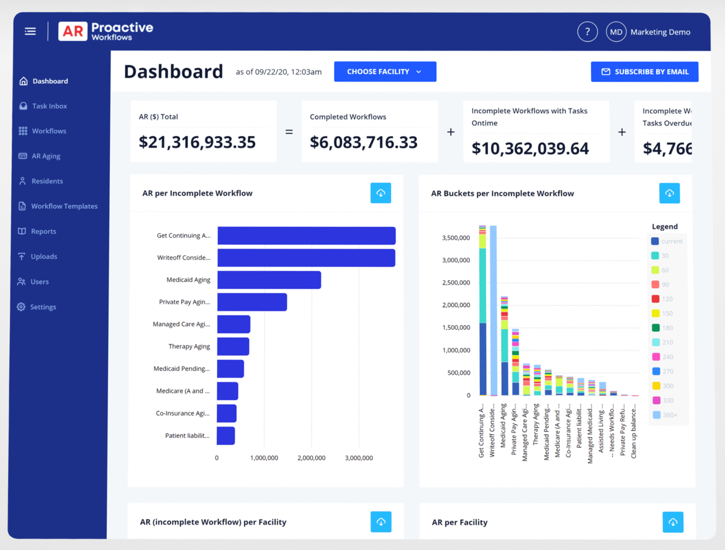The width and height of the screenshot is (725, 550).
Task: Download the AR Buckets per Incomplete Workflow chart
Action: [x=669, y=193]
